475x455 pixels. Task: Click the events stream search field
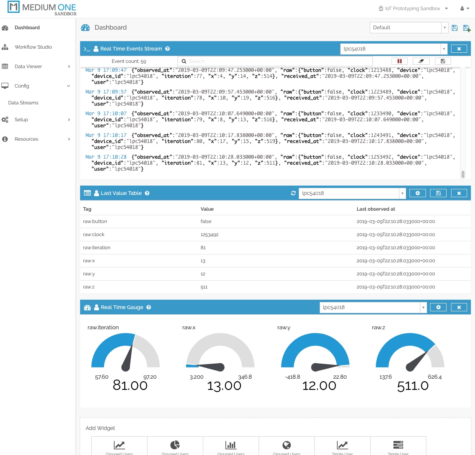pyautogui.click(x=275, y=61)
